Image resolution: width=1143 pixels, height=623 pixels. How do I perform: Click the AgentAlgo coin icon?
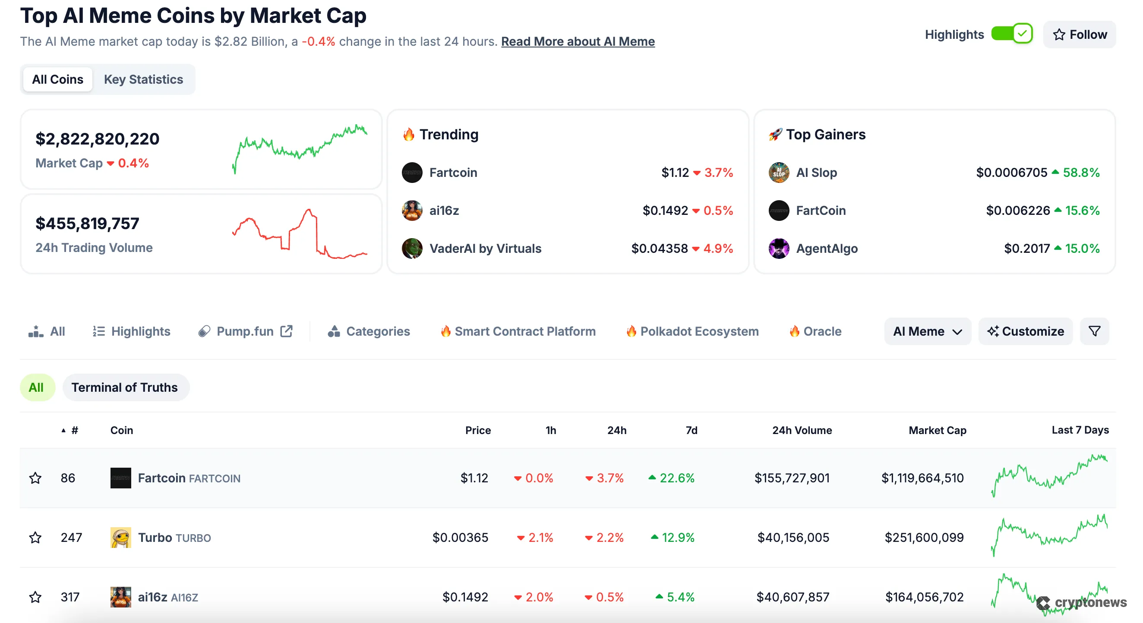779,249
